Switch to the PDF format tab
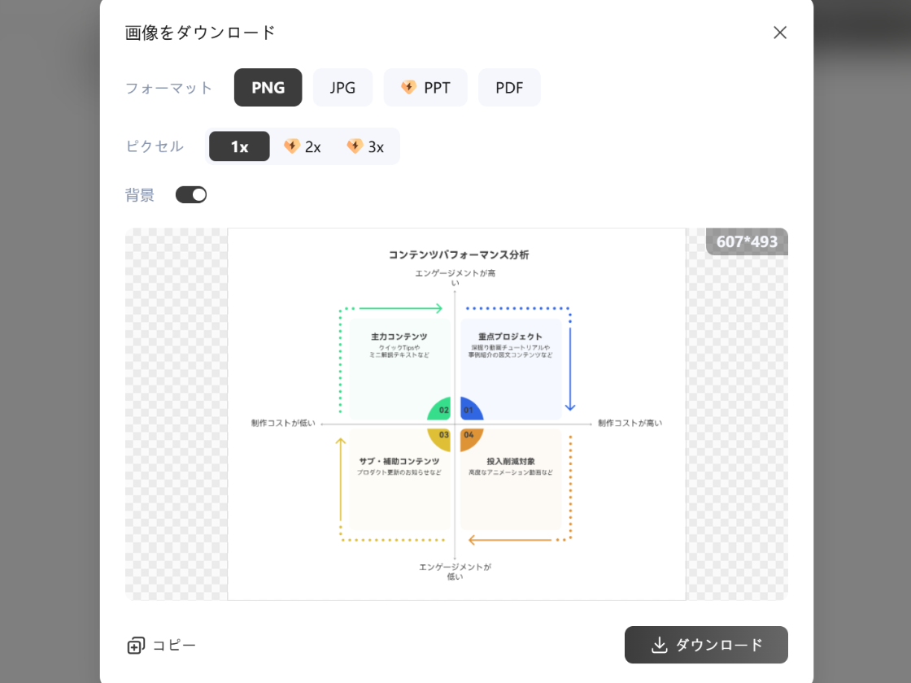Image resolution: width=911 pixels, height=683 pixels. click(509, 87)
